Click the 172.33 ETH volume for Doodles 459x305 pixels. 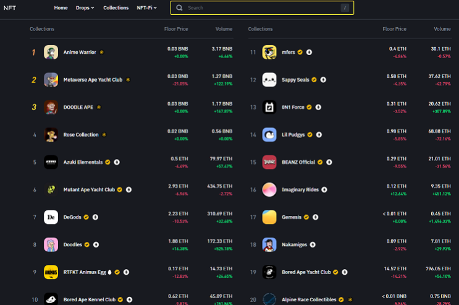(x=220, y=241)
